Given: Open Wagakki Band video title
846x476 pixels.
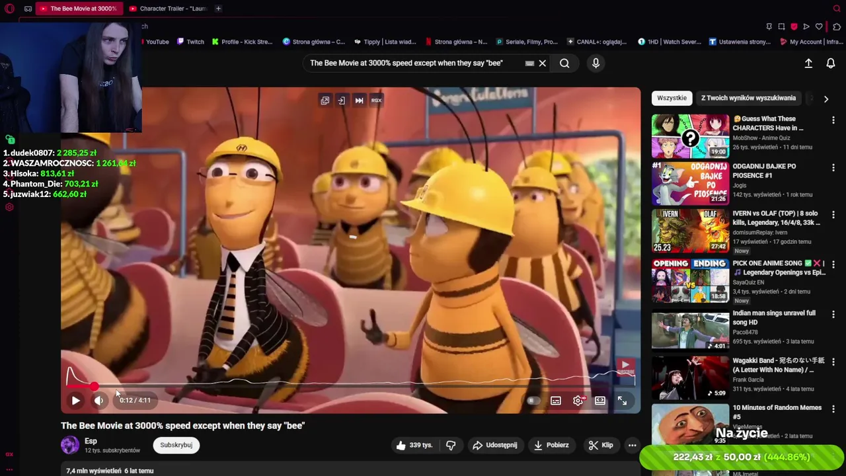Looking at the screenshot, I should click(x=778, y=365).
